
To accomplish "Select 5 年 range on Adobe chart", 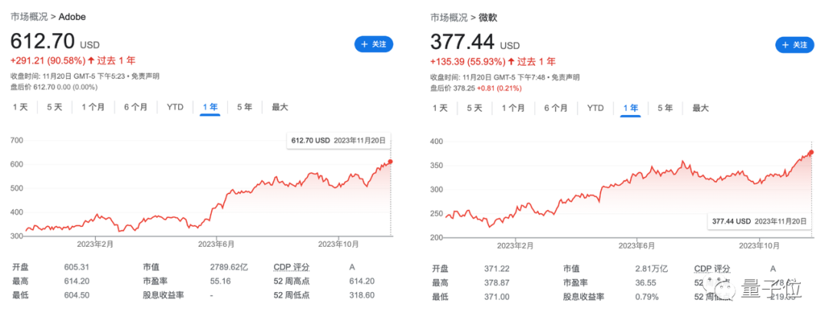I will (244, 107).
